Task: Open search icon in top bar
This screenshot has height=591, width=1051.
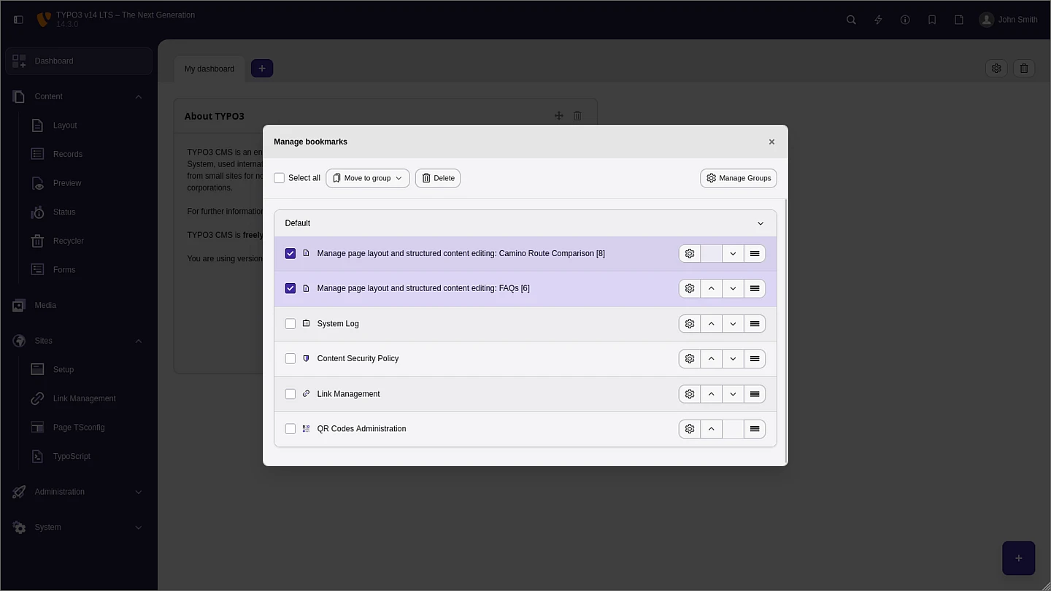Action: click(x=851, y=20)
